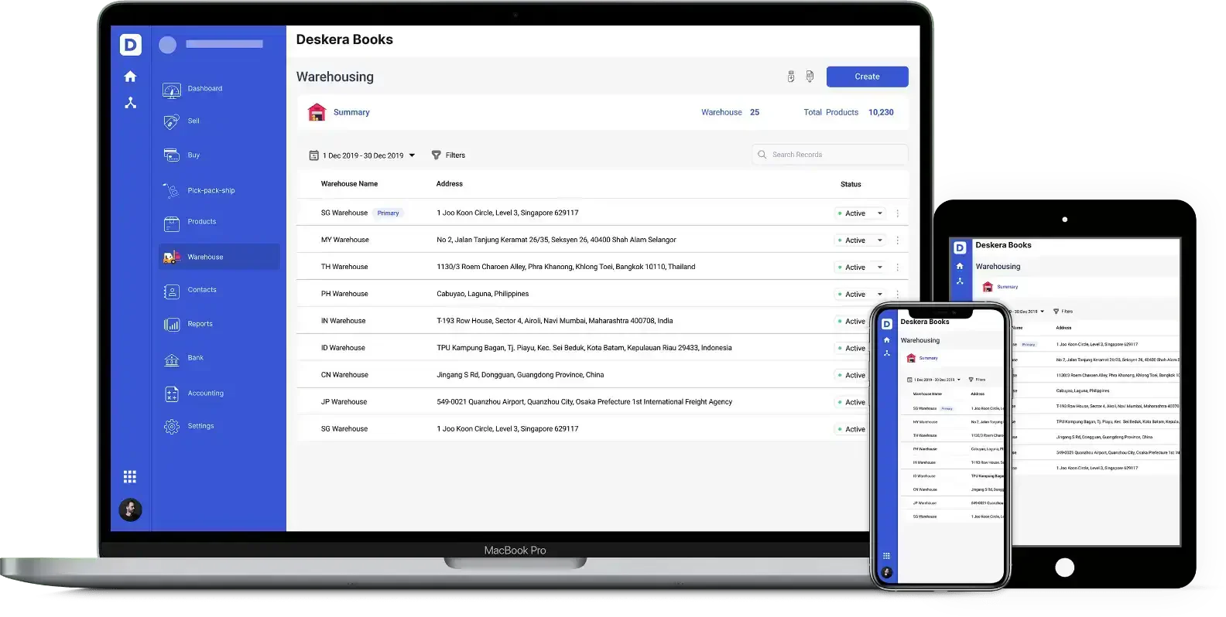Viewport: 1226px width, 617px height.
Task: Tap the network tree icon on the phone
Action: tap(887, 353)
